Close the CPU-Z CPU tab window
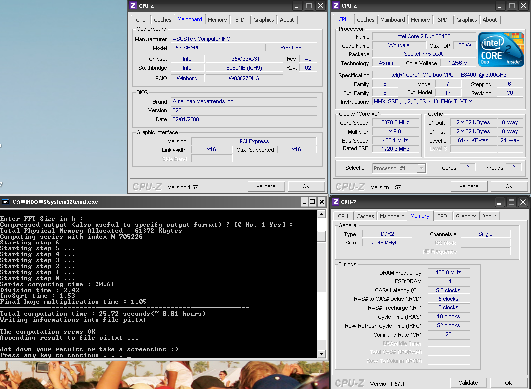The image size is (531, 389). [523, 6]
